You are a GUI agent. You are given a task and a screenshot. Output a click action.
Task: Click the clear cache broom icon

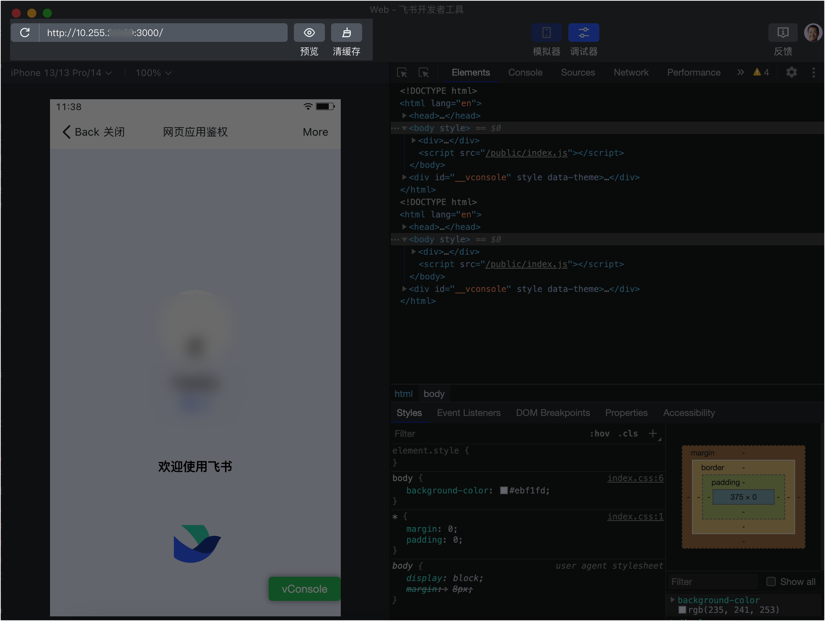pos(346,33)
